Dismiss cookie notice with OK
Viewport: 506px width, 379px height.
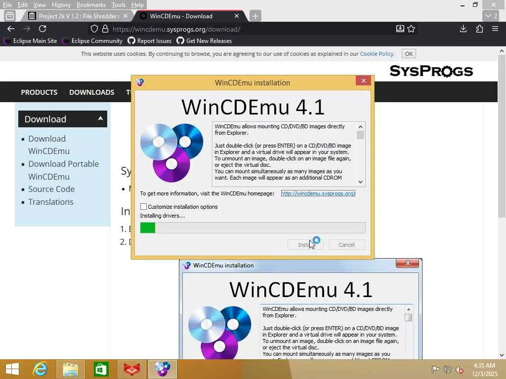pyautogui.click(x=409, y=54)
